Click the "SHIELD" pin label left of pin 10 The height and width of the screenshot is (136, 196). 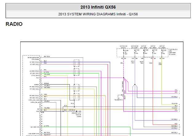click(37, 85)
